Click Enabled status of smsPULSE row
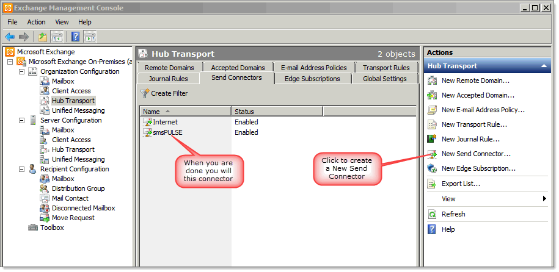This screenshot has height=272, width=559. coord(246,132)
